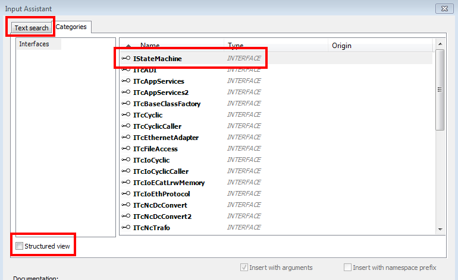Sort the list by Type column header
Viewport: 458px width, 280px height.
(236, 46)
